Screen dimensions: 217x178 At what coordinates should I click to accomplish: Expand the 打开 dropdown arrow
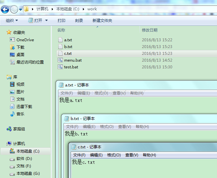click(x=47, y=21)
